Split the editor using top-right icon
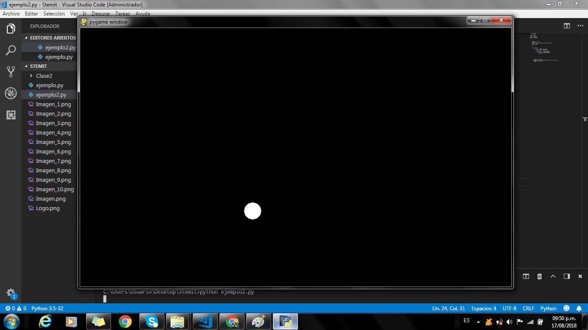This screenshot has width=588, height=330. [x=567, y=26]
